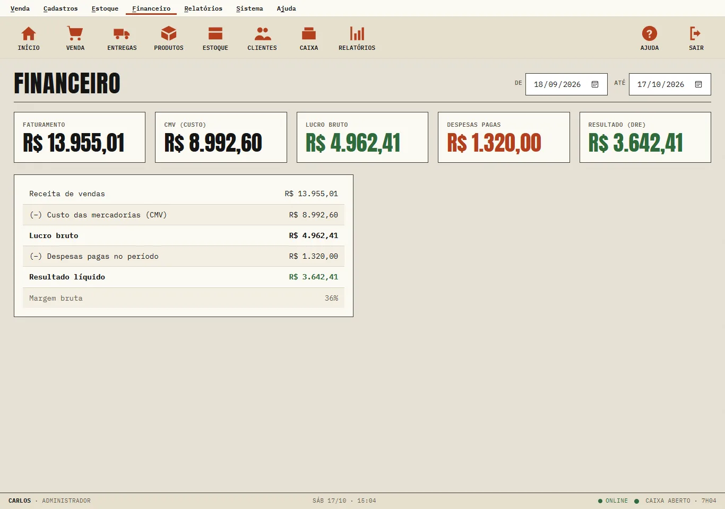The image size is (725, 509).
Task: Click the 36% margin value
Action: click(x=331, y=298)
